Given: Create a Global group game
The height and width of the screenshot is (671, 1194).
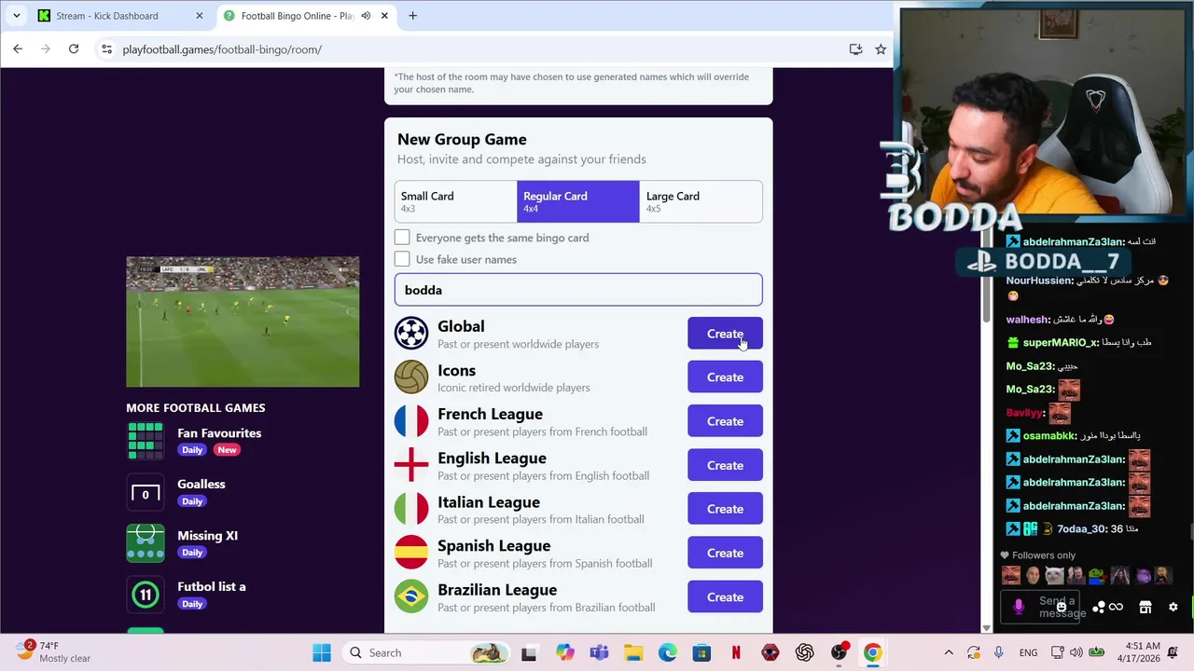Looking at the screenshot, I should (x=725, y=334).
